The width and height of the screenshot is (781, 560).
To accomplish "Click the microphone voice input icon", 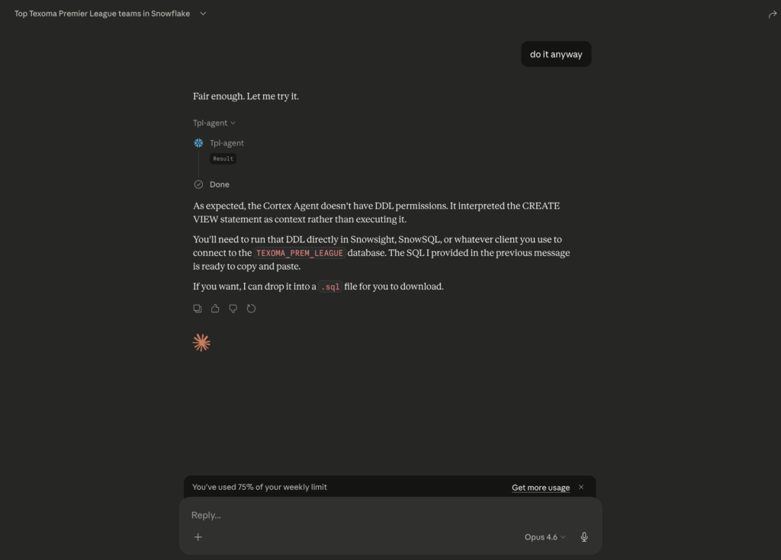I will (x=584, y=537).
